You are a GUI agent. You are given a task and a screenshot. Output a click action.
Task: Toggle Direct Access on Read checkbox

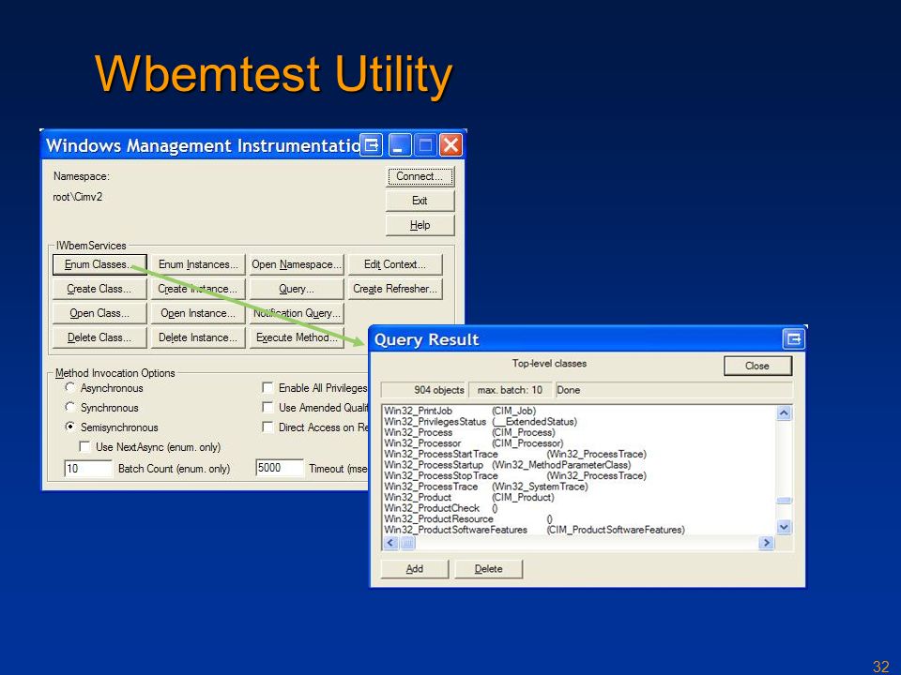coord(267,427)
